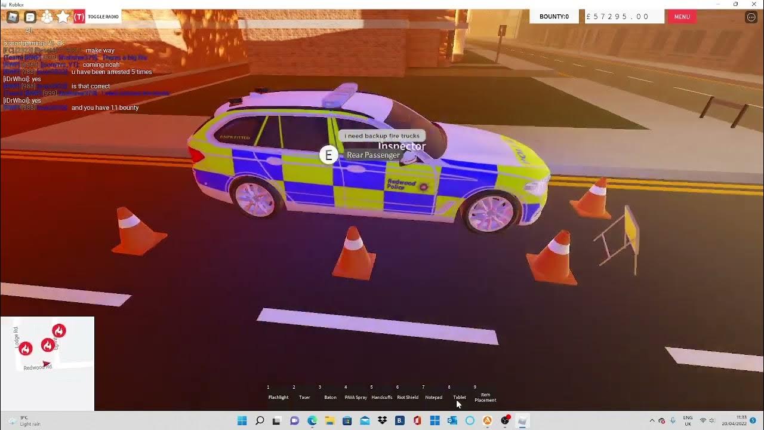The height and width of the screenshot is (430, 764).
Task: Click the Inspector name tag
Action: (x=402, y=146)
